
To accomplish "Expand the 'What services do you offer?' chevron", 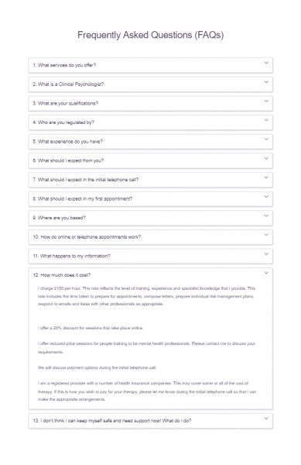I will click(x=266, y=63).
